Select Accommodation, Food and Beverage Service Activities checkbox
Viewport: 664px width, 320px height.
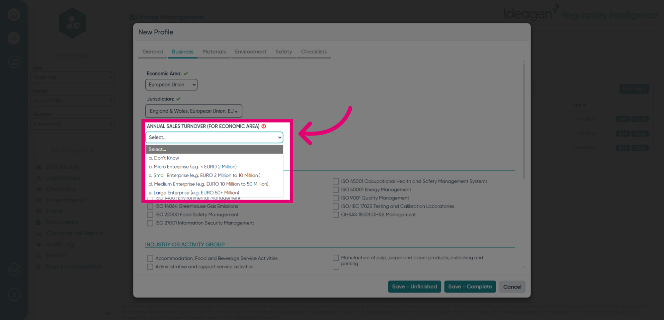[x=150, y=258]
